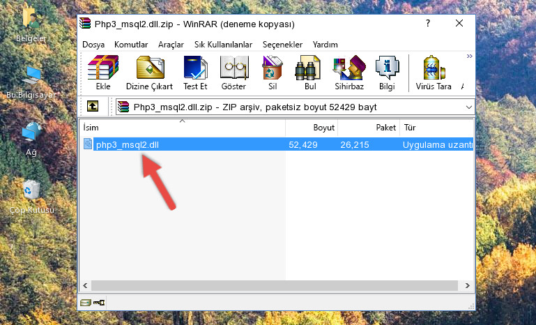Open the Çöp Kutusu desktop icon

(31, 197)
